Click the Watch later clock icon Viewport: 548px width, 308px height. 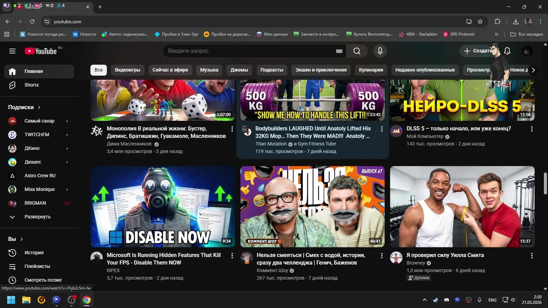pos(12,280)
